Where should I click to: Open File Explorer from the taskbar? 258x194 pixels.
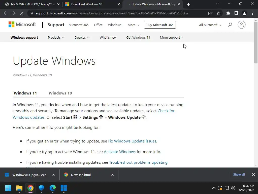(19, 188)
